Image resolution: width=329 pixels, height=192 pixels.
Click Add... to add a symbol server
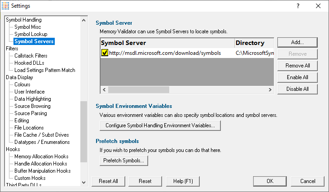pyautogui.click(x=297, y=42)
